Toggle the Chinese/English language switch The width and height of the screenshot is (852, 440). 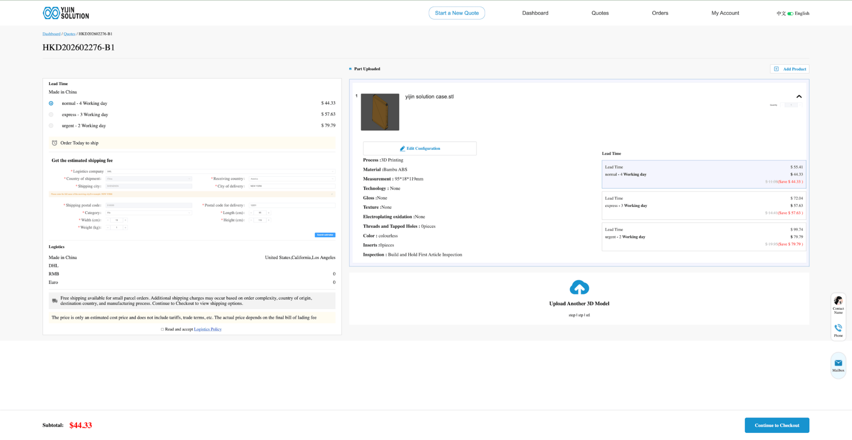pyautogui.click(x=790, y=14)
